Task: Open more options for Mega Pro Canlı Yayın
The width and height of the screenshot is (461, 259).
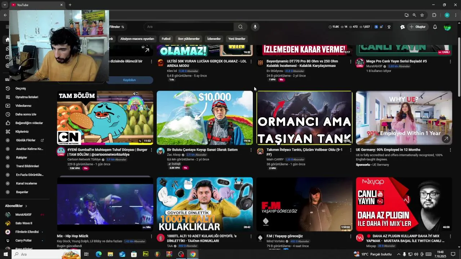Action: pyautogui.click(x=450, y=62)
